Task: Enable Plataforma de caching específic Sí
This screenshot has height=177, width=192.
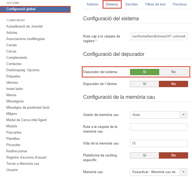Action: (x=144, y=155)
